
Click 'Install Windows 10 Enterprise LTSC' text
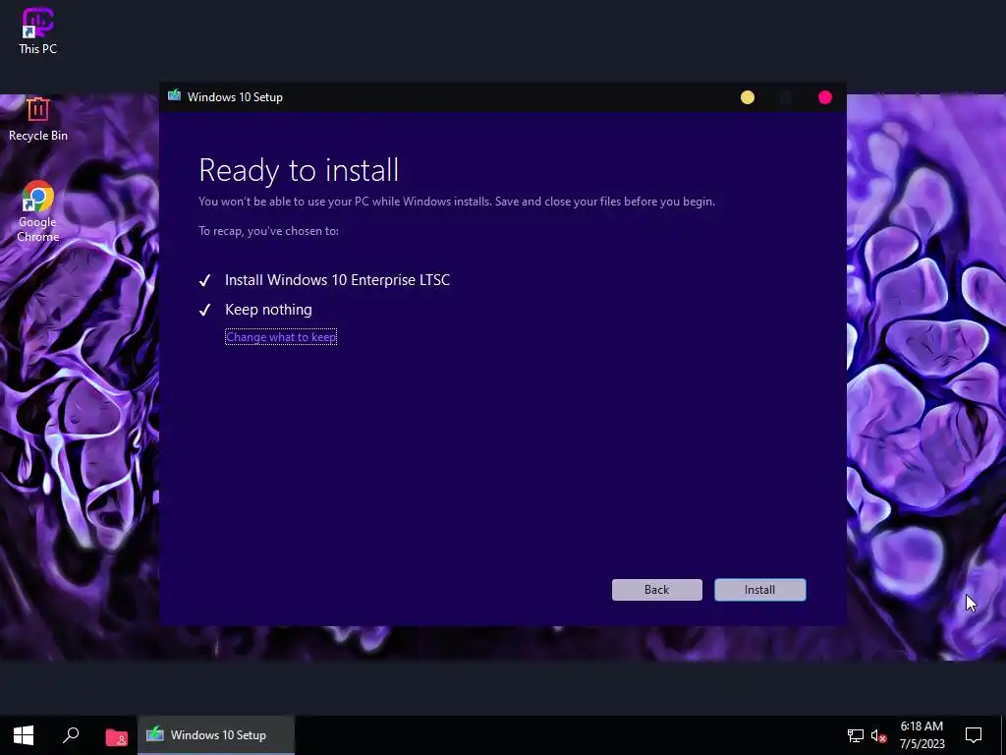338,280
